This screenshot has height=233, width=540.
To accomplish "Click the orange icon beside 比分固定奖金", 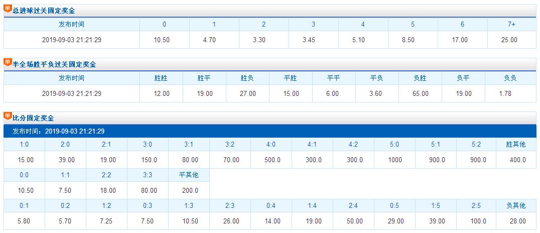I will [8, 116].
